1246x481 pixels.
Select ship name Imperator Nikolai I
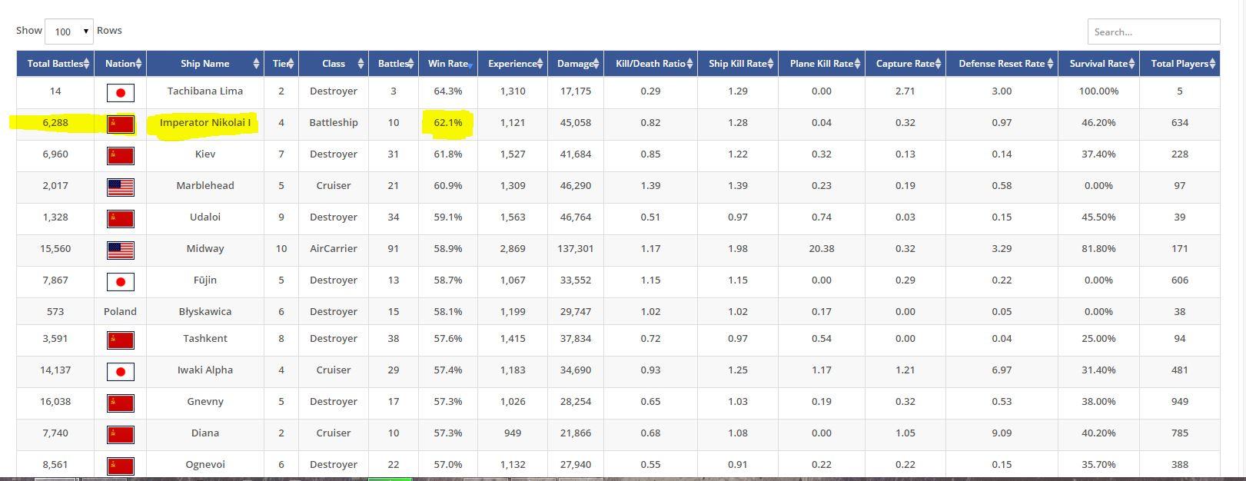(x=205, y=122)
